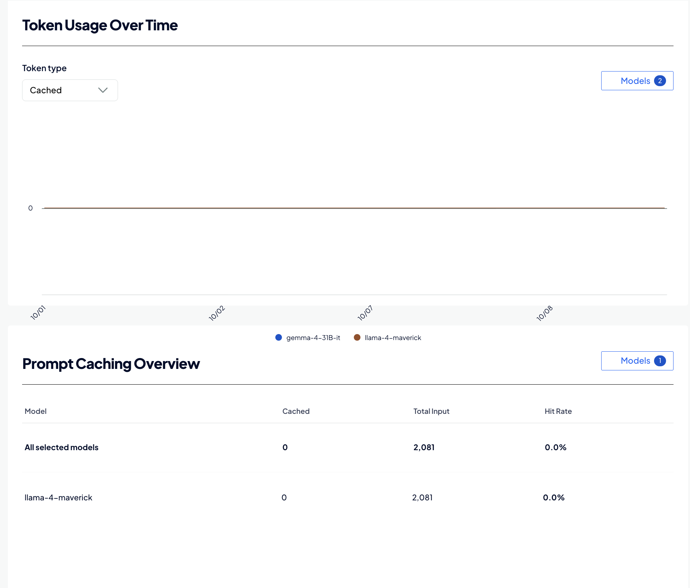Click Total Input 2,081 in All selected models row
The height and width of the screenshot is (588, 690).
[424, 448]
